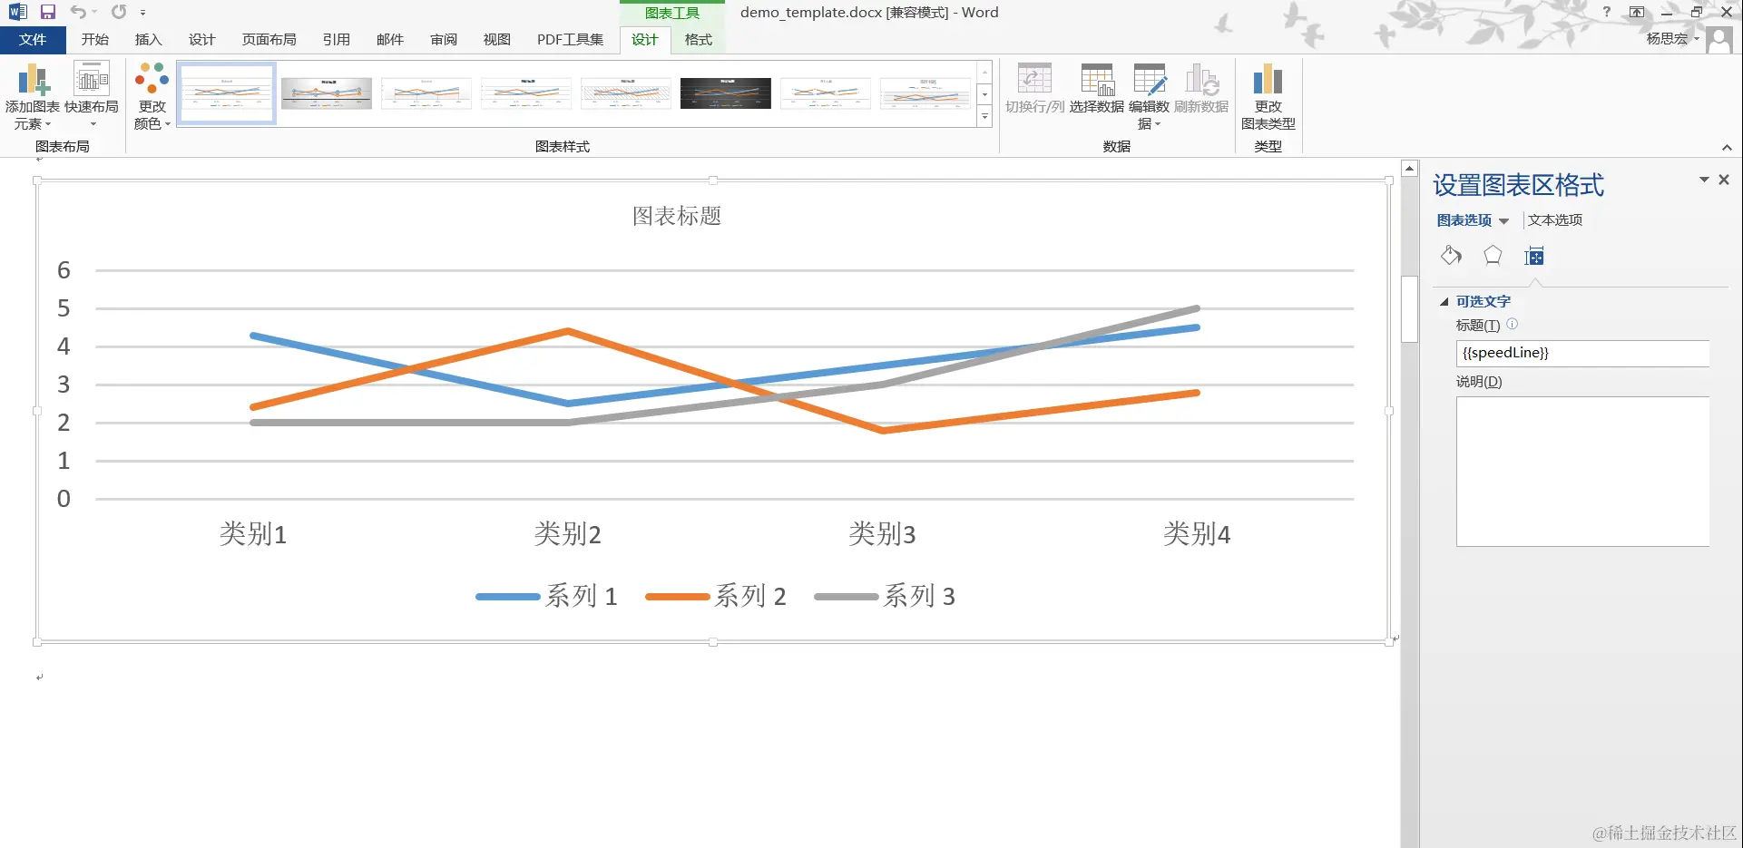Open the 编辑数据 dropdown arrow
Image resolution: width=1743 pixels, height=848 pixels.
click(x=1158, y=124)
